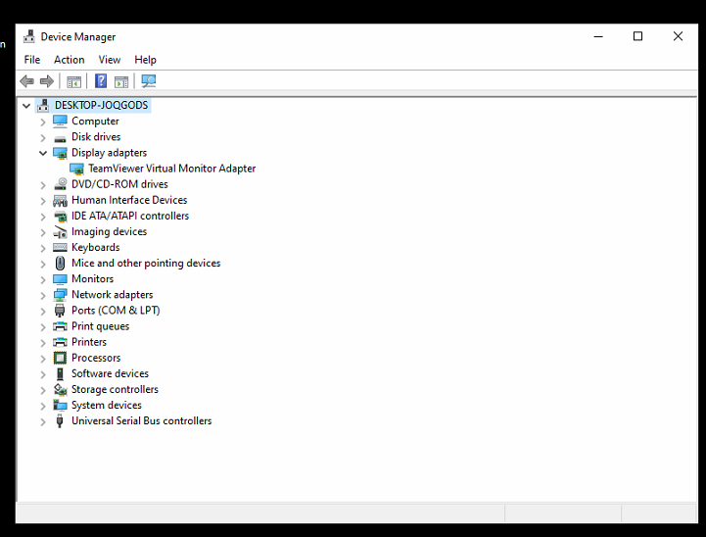Select IDE ATA/ATAPI controllers label
This screenshot has height=537, width=706.
click(130, 216)
